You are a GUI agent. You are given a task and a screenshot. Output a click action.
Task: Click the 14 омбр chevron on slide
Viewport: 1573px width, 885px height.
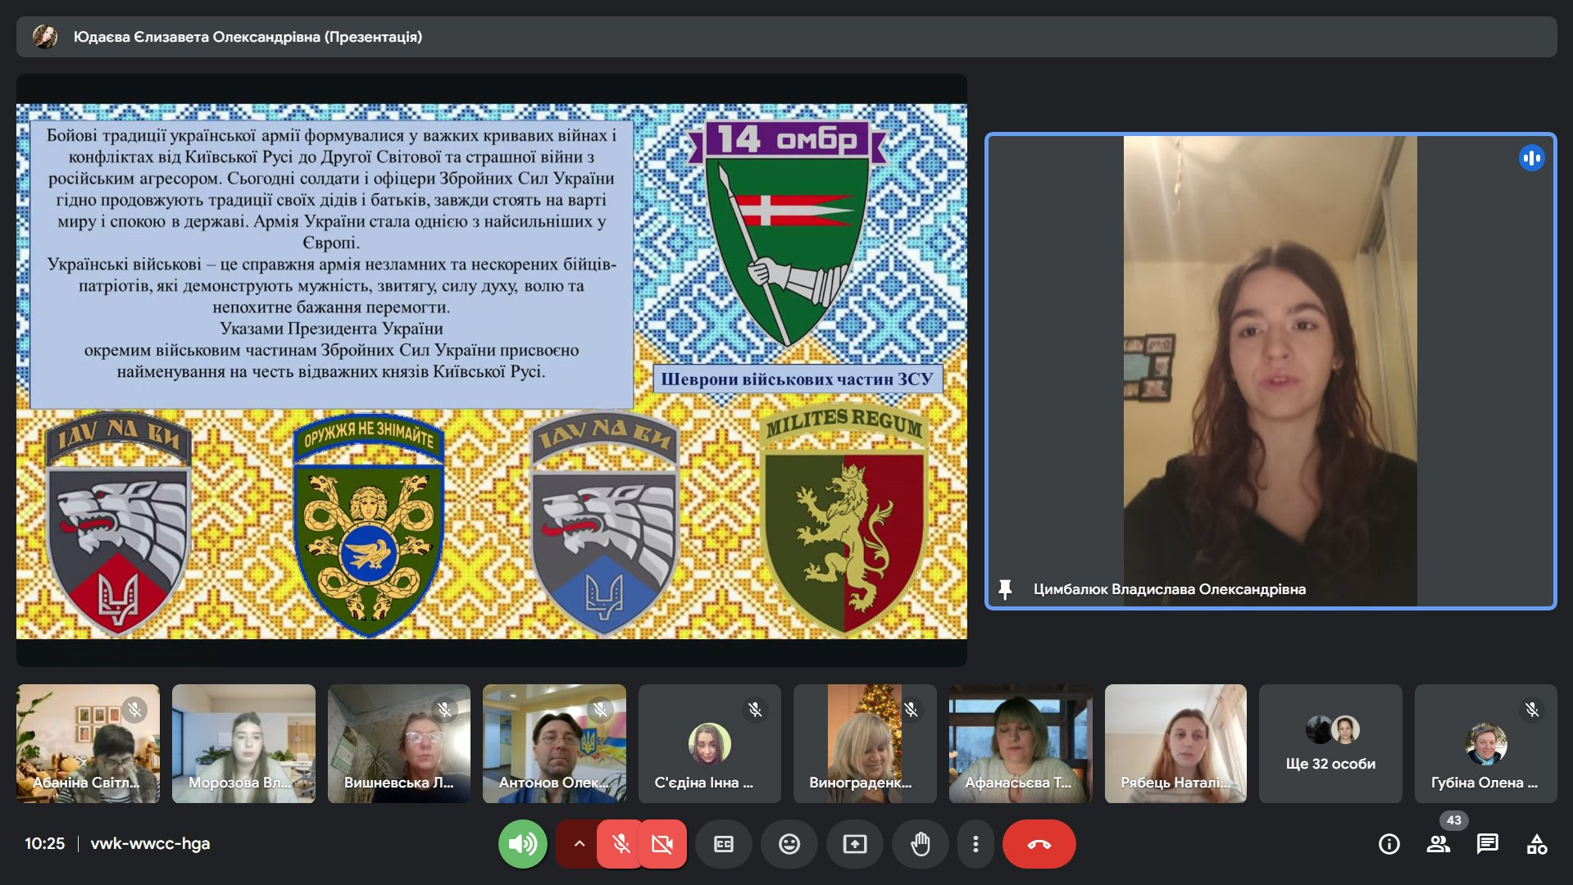(x=788, y=234)
